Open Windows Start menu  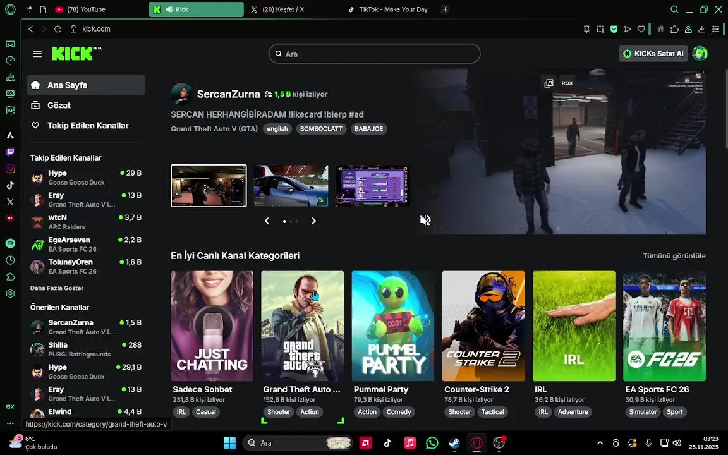pyautogui.click(x=230, y=443)
